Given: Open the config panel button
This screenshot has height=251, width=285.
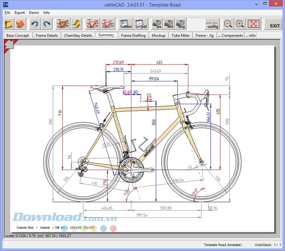Looking at the screenshot, I should (212, 24).
